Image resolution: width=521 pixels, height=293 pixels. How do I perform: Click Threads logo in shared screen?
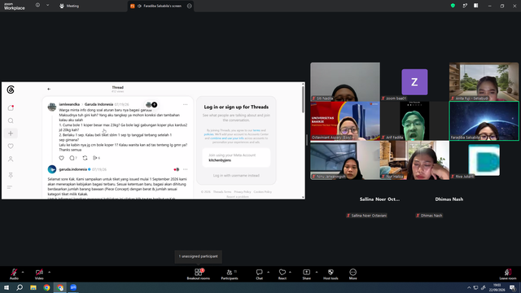tap(11, 90)
